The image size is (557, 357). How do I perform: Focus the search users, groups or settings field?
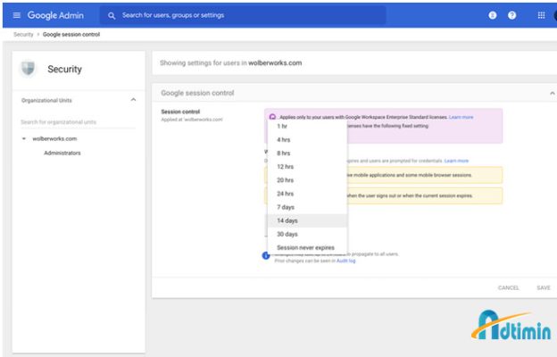(x=243, y=15)
